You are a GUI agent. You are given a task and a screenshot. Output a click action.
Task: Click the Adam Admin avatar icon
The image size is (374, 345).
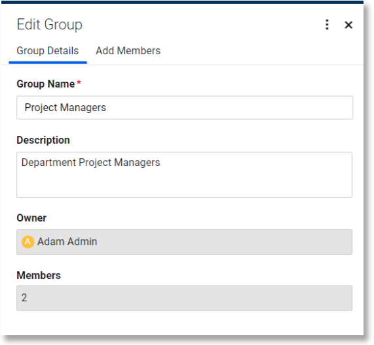[x=28, y=242]
